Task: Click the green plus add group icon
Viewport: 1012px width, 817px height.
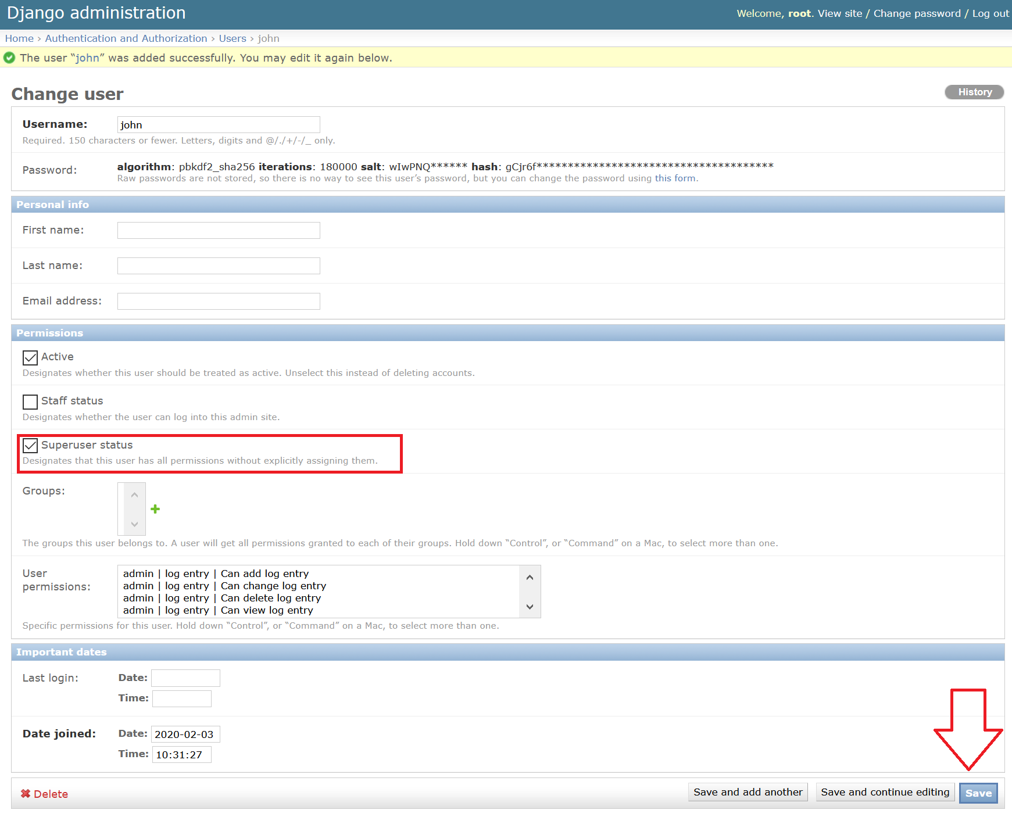Action: pyautogui.click(x=155, y=509)
